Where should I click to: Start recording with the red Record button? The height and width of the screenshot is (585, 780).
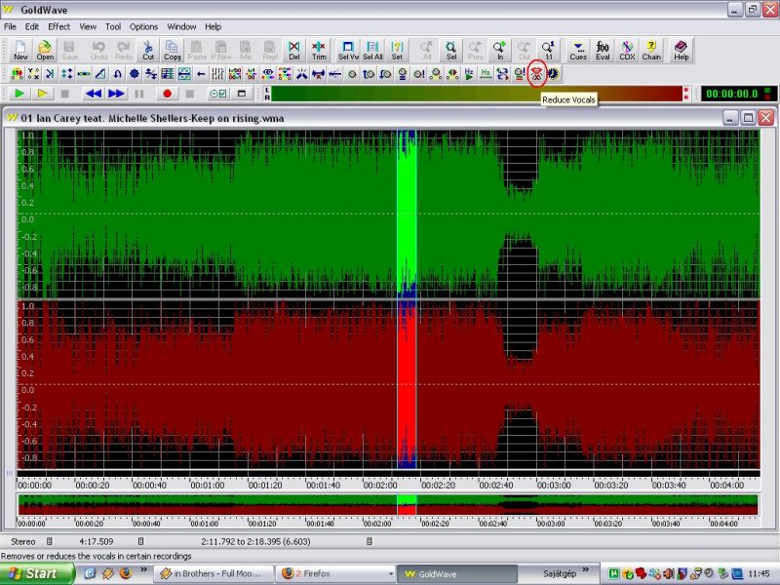pyautogui.click(x=167, y=94)
